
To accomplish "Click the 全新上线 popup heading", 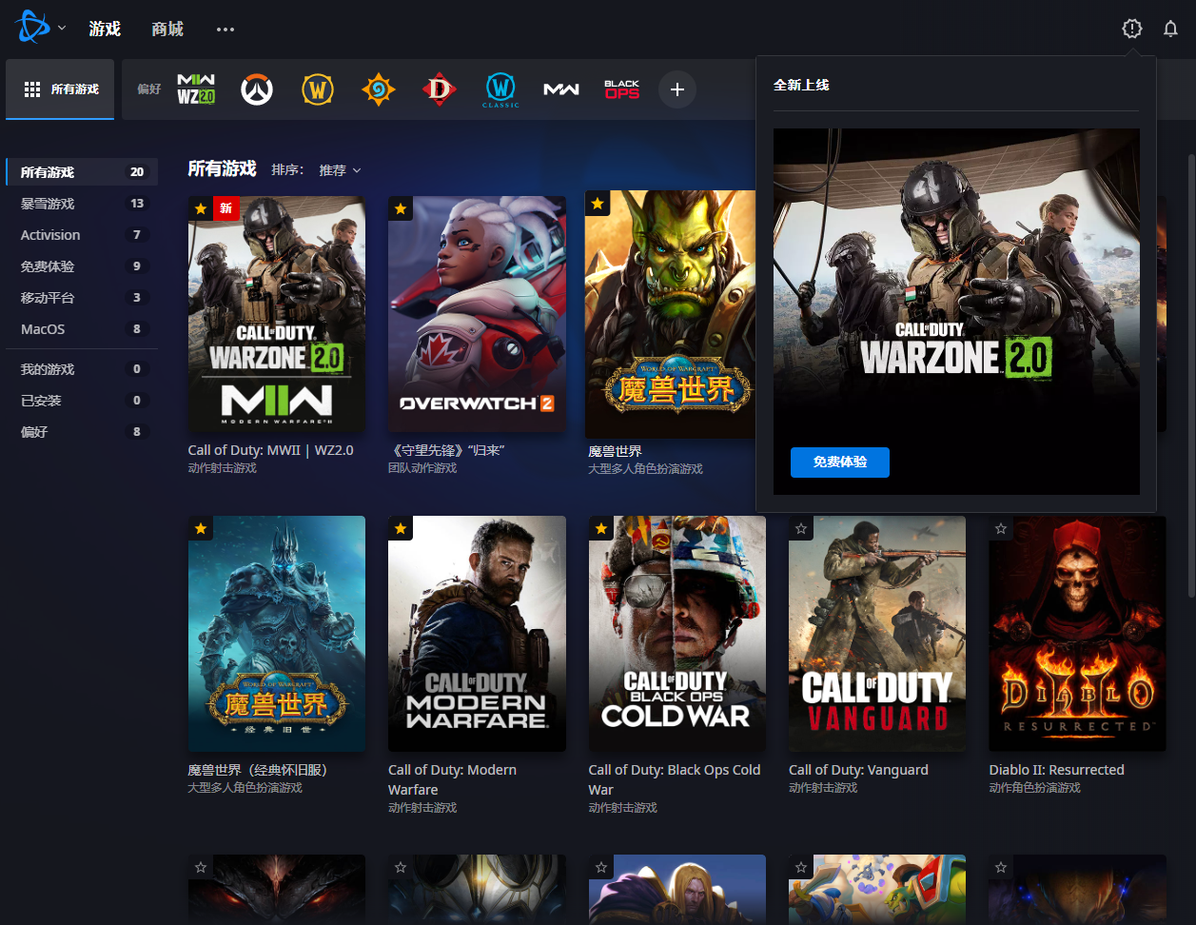I will 801,85.
